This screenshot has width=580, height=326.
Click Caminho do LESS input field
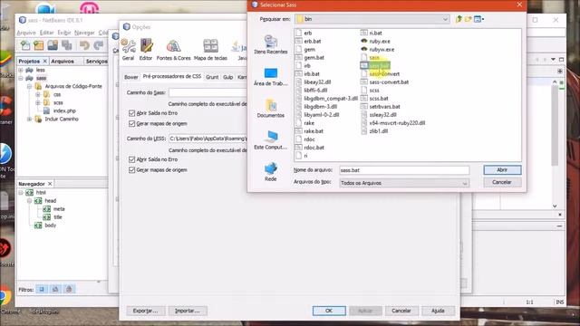(208, 139)
